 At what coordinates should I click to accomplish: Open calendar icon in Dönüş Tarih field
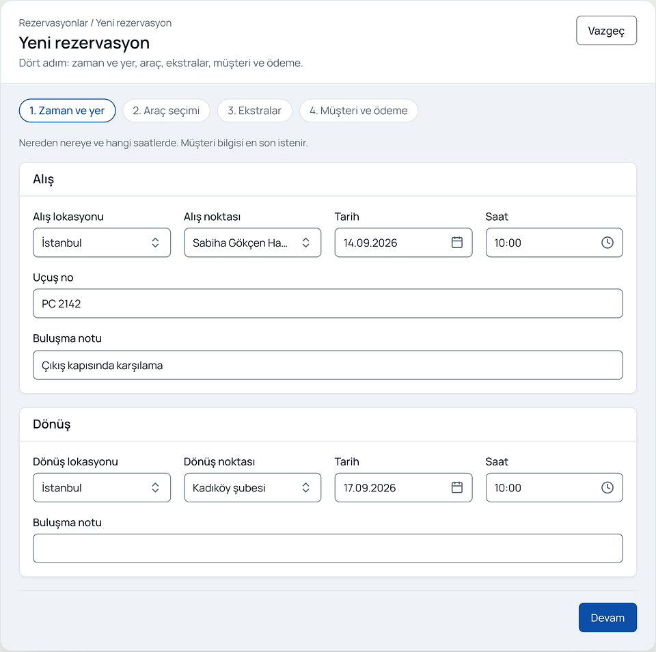click(x=457, y=487)
